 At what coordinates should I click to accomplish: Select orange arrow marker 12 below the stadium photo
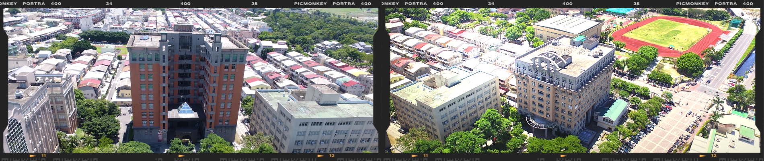pyautogui.click(x=708, y=156)
